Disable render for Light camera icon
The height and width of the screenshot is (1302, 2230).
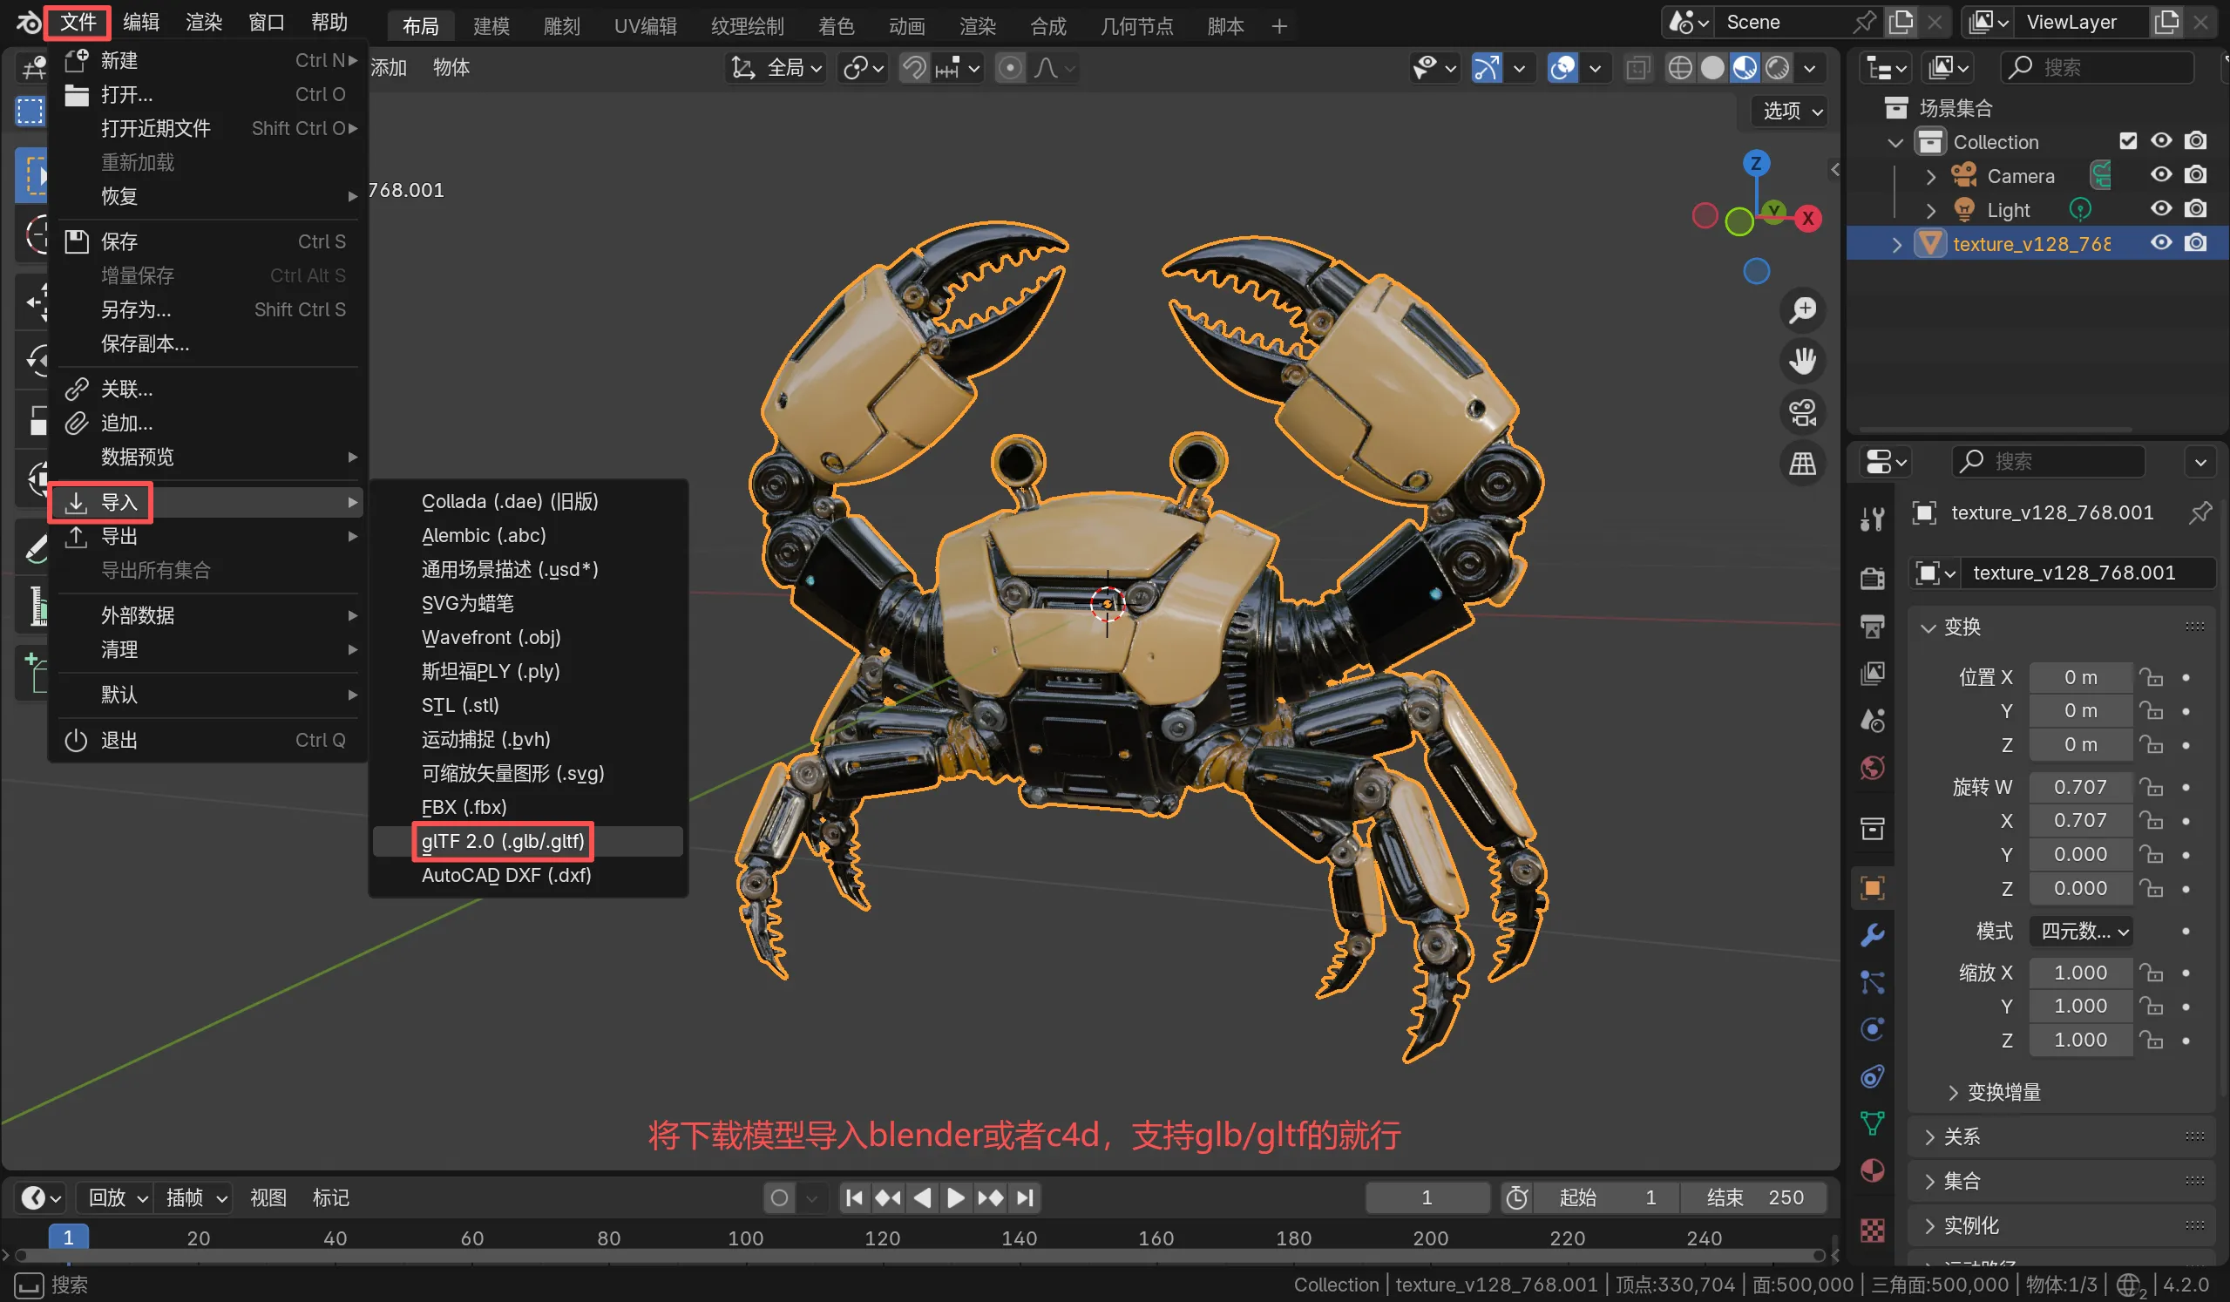click(x=2194, y=209)
